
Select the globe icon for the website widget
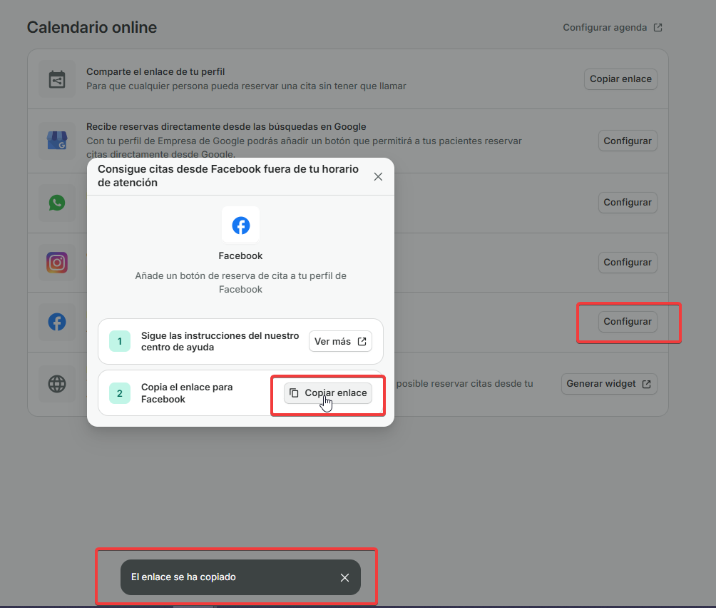(x=57, y=384)
